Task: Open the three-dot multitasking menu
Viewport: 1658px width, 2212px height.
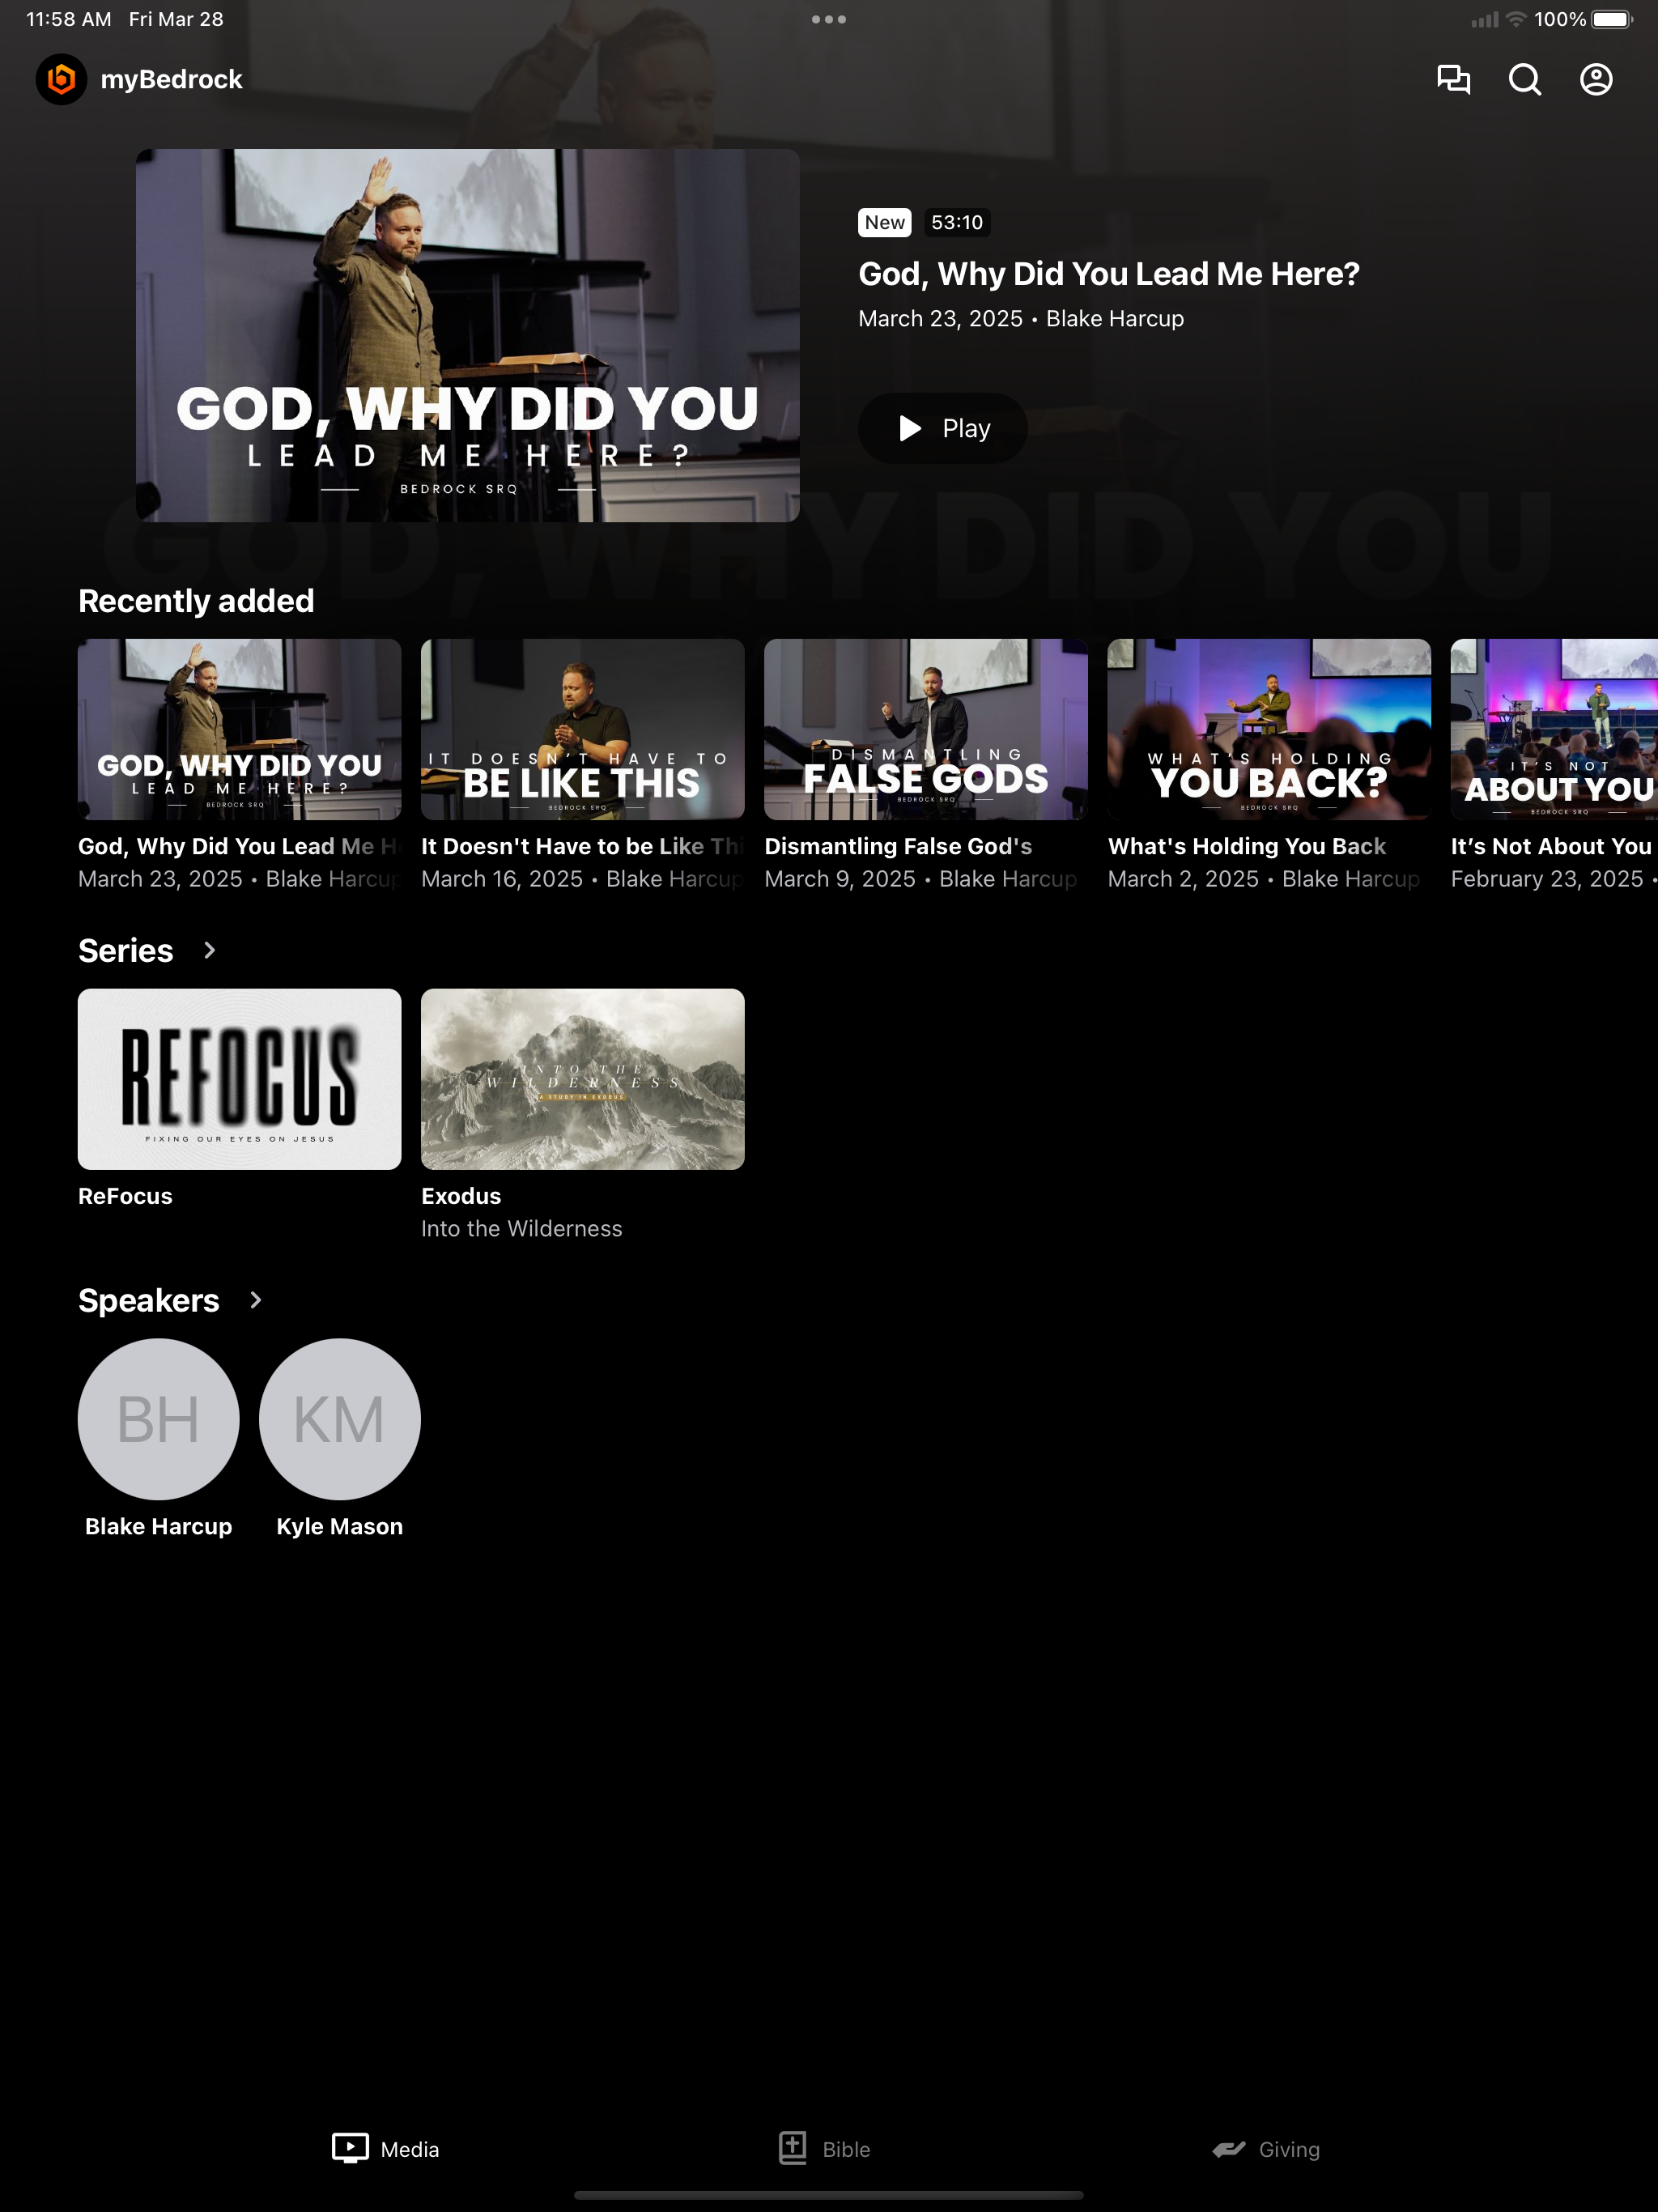Action: (828, 19)
